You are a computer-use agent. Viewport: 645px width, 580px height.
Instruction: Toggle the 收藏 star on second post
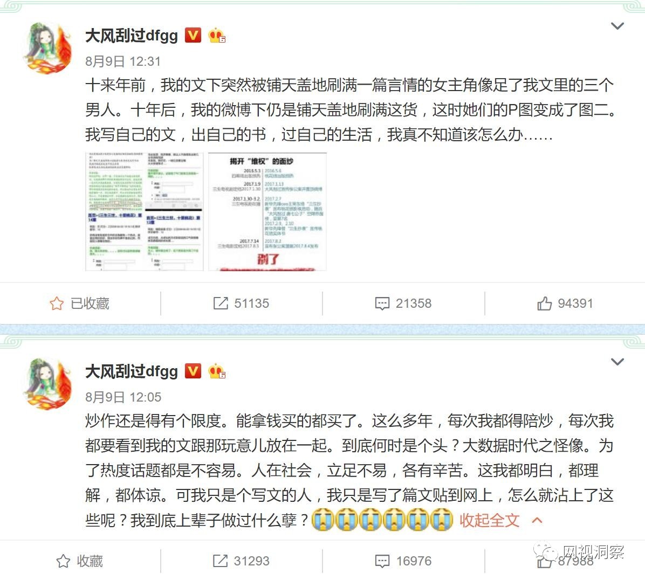63,561
